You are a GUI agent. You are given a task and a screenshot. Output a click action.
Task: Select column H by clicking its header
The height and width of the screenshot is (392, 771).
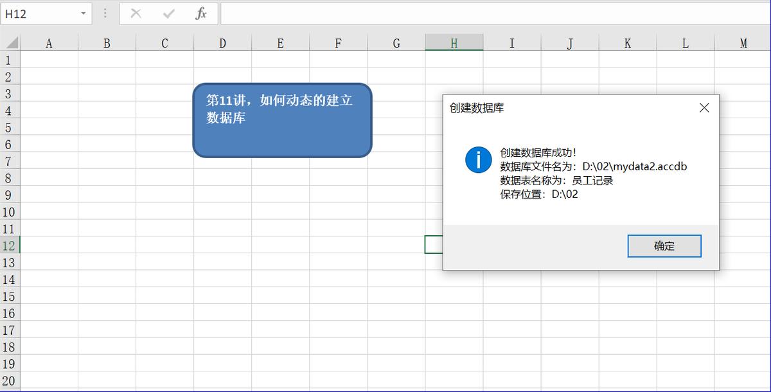click(x=454, y=43)
